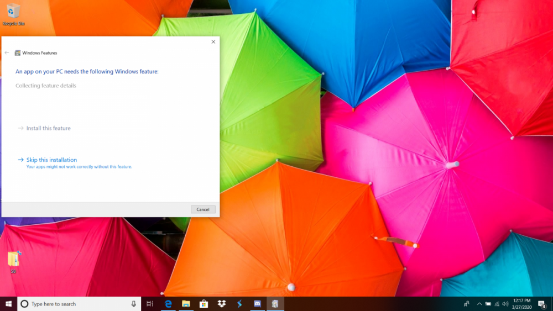Open Dropbox from the taskbar
The height and width of the screenshot is (311, 553).
pyautogui.click(x=221, y=304)
